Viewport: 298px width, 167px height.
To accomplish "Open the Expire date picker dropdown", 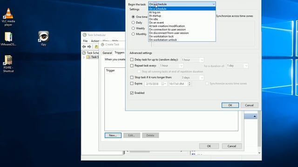I will pyautogui.click(x=164, y=83).
